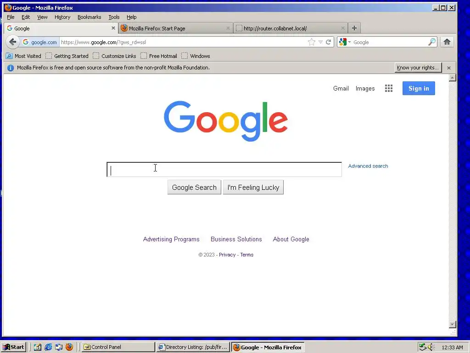Switch to router.collabnet.local tab
The image size is (470, 353).
pos(291,28)
